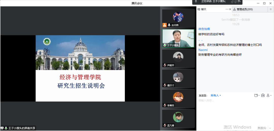Close the 聊天 chat tab

pos(230,9)
